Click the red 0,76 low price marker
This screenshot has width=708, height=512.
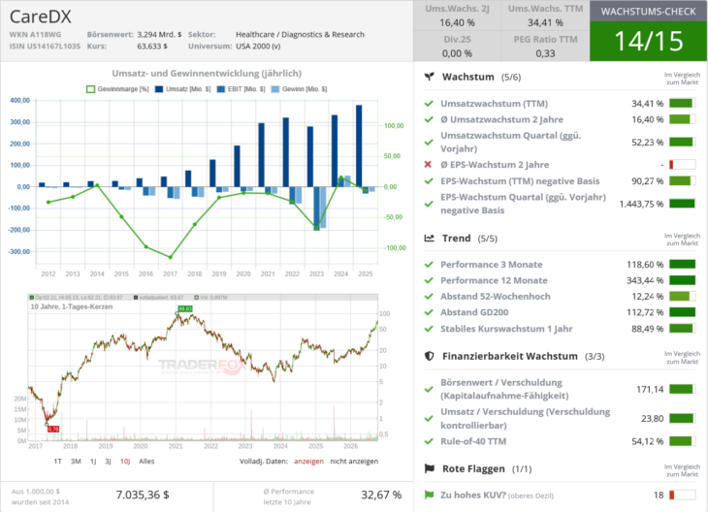coord(53,429)
